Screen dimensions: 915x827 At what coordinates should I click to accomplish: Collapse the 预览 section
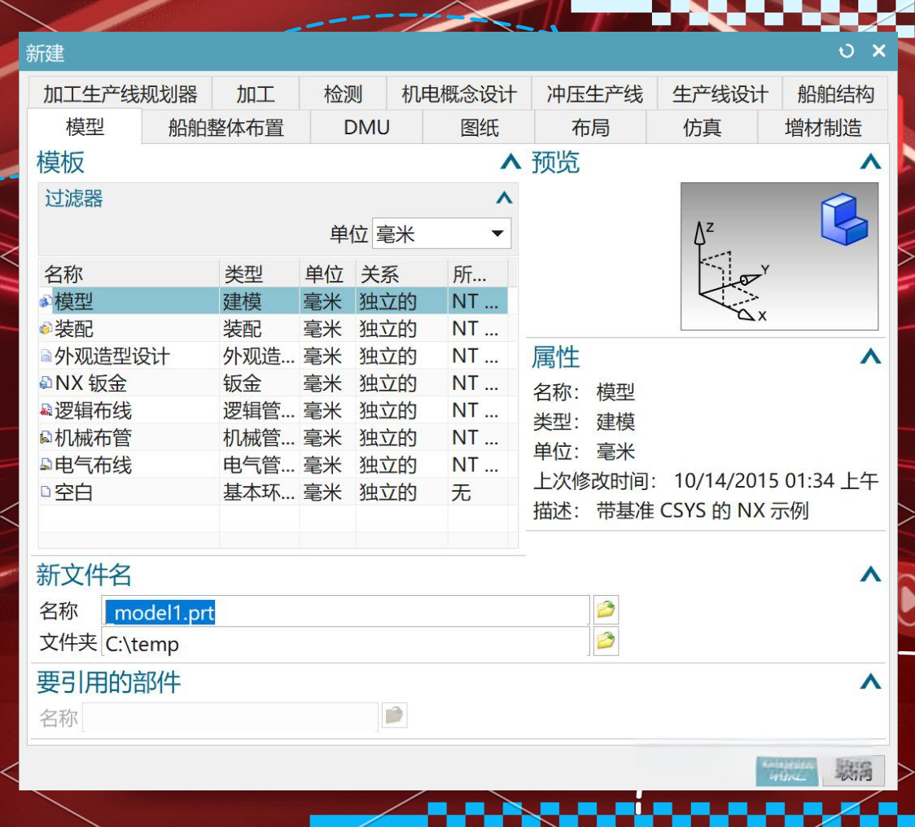[870, 162]
